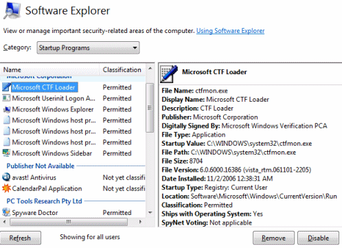The width and height of the screenshot is (342, 248).
Task: Click Permitted in the Spyware Doctor row
Action: [x=117, y=212]
